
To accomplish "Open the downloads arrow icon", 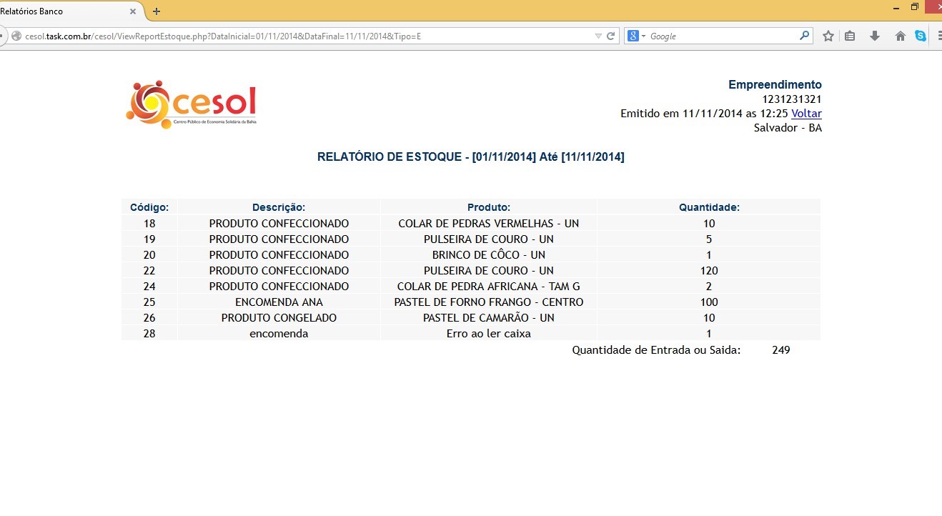I will [875, 36].
